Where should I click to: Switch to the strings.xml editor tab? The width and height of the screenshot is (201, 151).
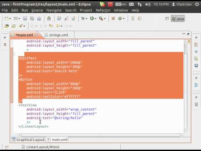(59, 35)
